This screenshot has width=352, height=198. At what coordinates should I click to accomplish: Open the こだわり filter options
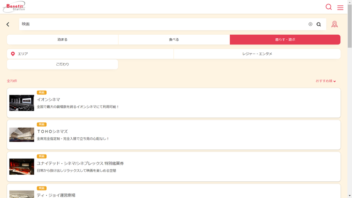point(62,64)
